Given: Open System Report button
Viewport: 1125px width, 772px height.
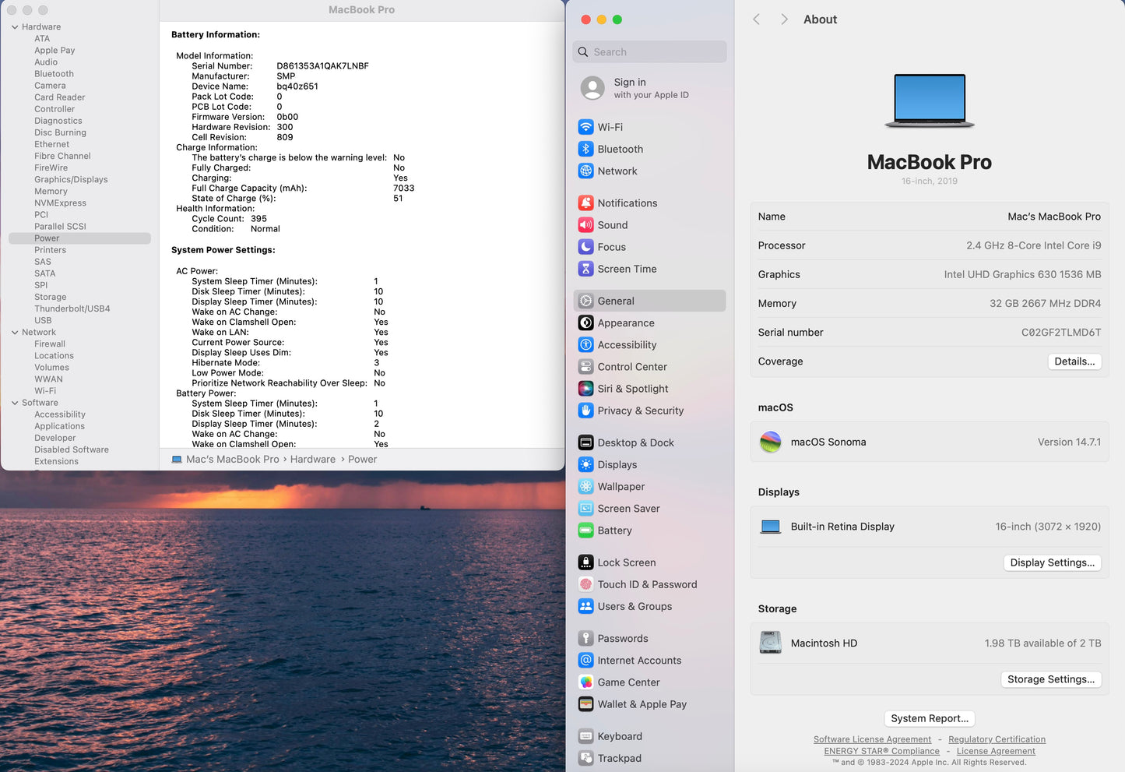Looking at the screenshot, I should [930, 718].
